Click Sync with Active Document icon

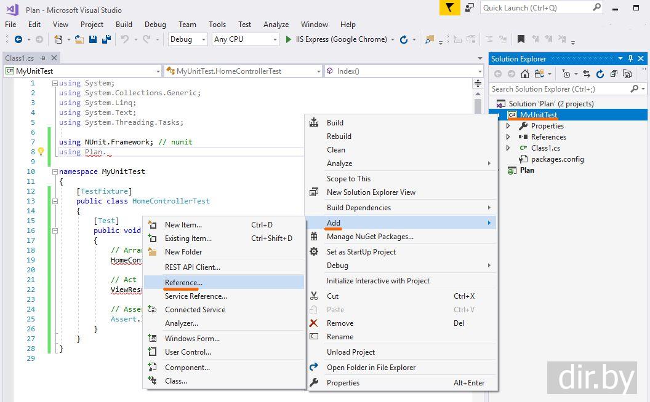click(x=586, y=74)
